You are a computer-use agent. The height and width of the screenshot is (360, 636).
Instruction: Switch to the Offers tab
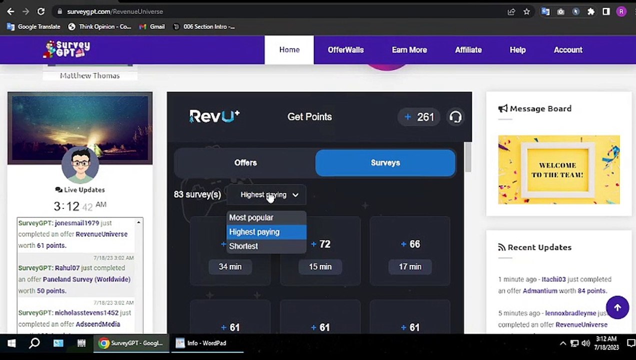[245, 163]
